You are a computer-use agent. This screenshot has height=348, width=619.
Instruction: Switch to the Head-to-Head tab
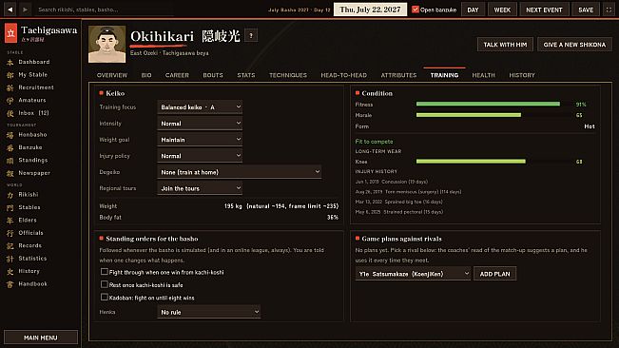pos(344,75)
